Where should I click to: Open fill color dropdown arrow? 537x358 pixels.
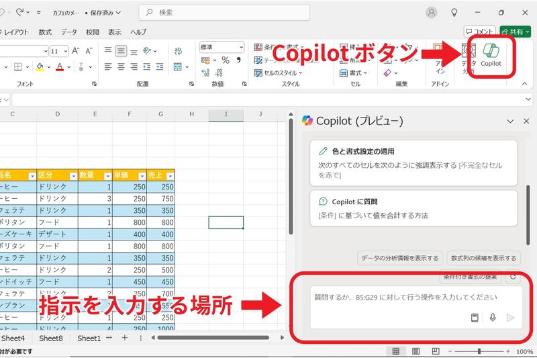[x=48, y=67]
